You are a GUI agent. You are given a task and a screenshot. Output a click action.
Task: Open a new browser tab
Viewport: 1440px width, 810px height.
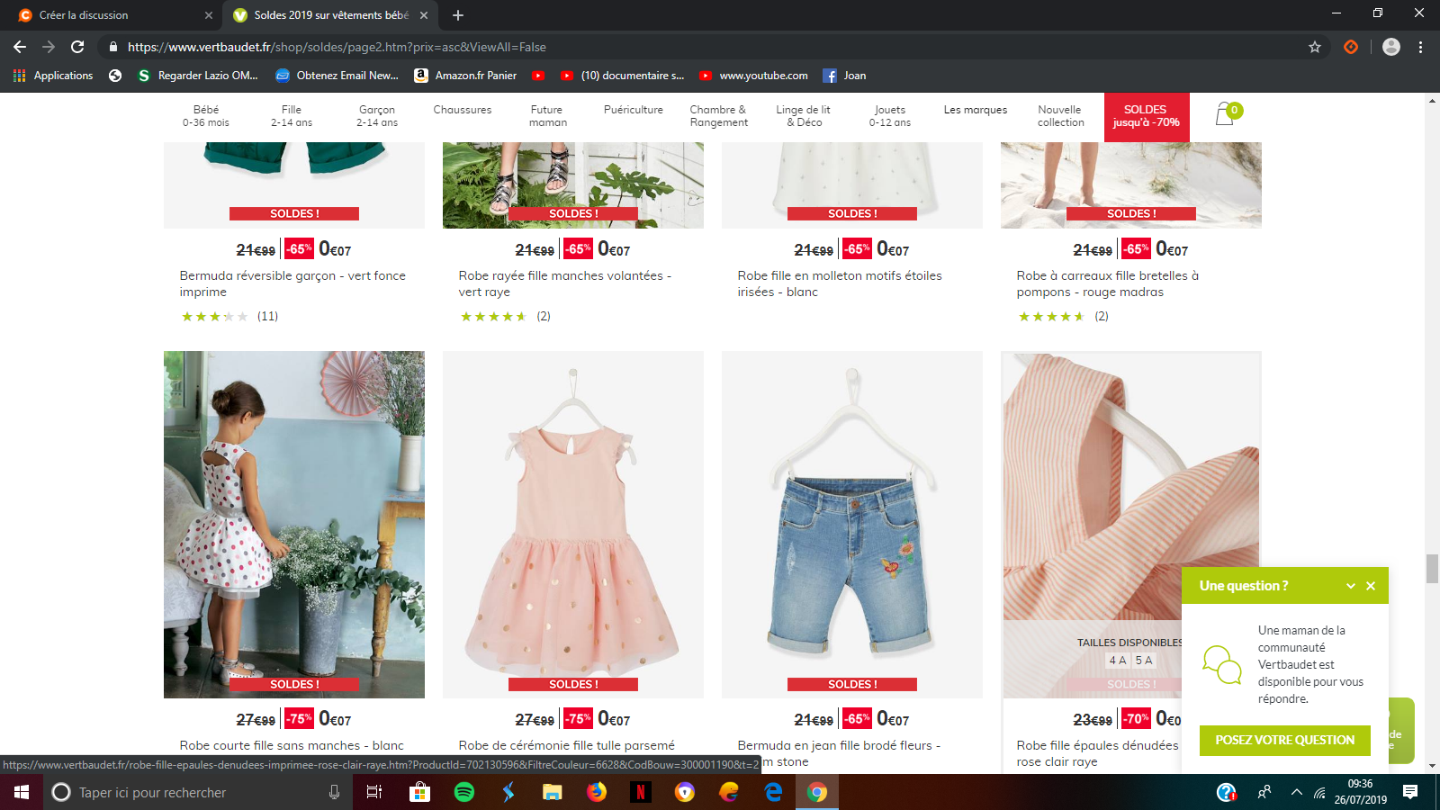click(458, 15)
